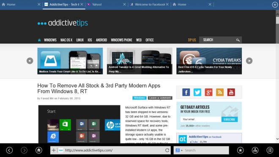The image size is (279, 157).
Task: Click the site search magnifier icon
Action: coord(238,40)
